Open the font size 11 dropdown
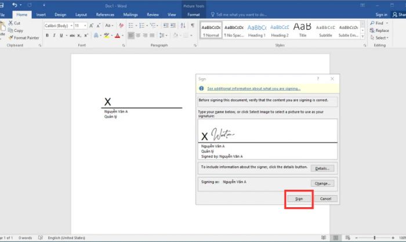Screen dimensions: 406x242 [85, 26]
